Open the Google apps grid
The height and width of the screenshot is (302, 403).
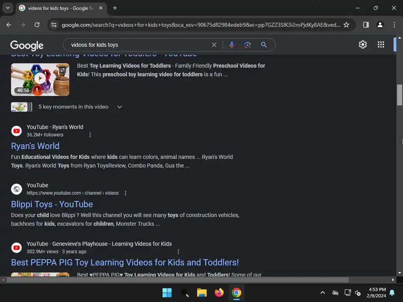pyautogui.click(x=381, y=44)
